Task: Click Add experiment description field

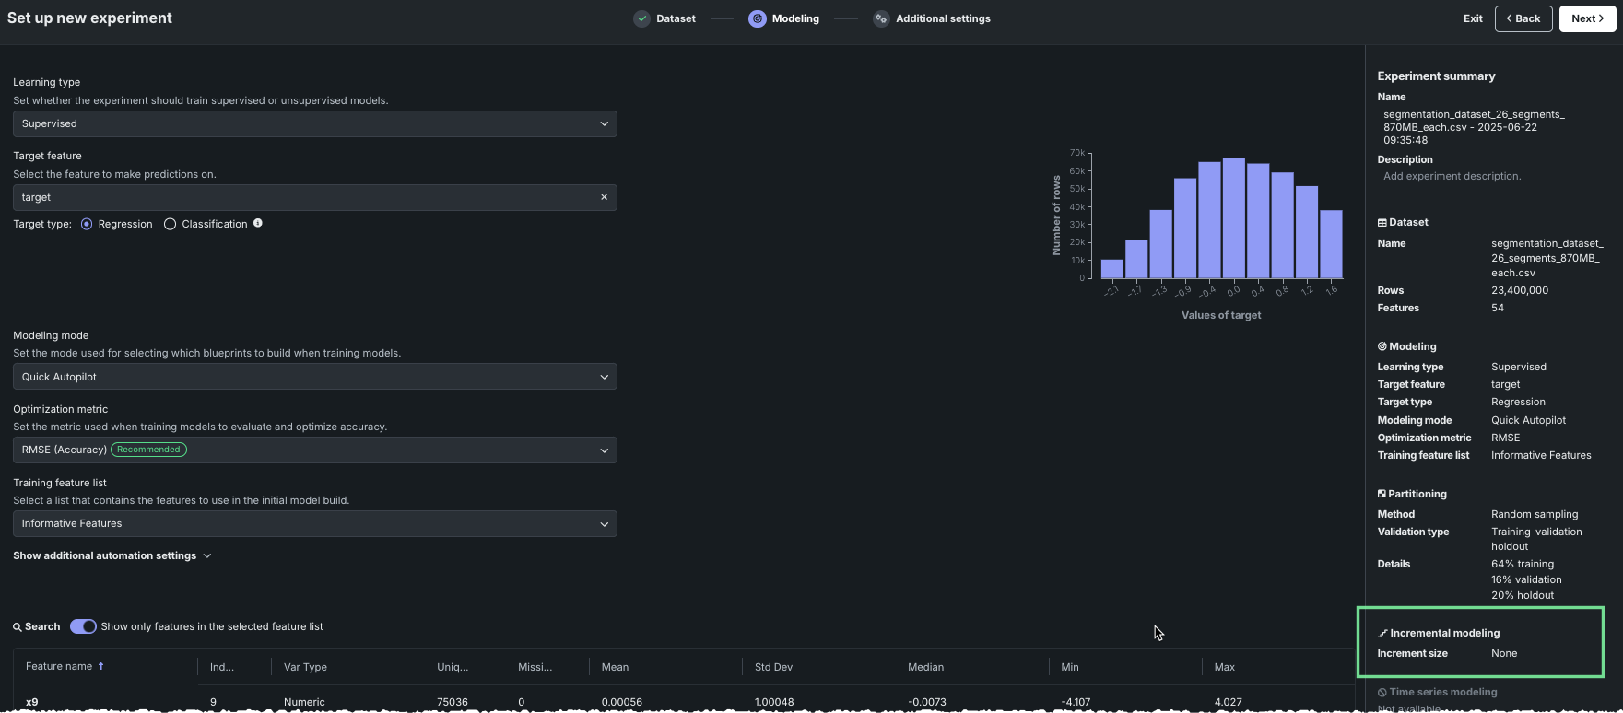Action: pyautogui.click(x=1452, y=176)
